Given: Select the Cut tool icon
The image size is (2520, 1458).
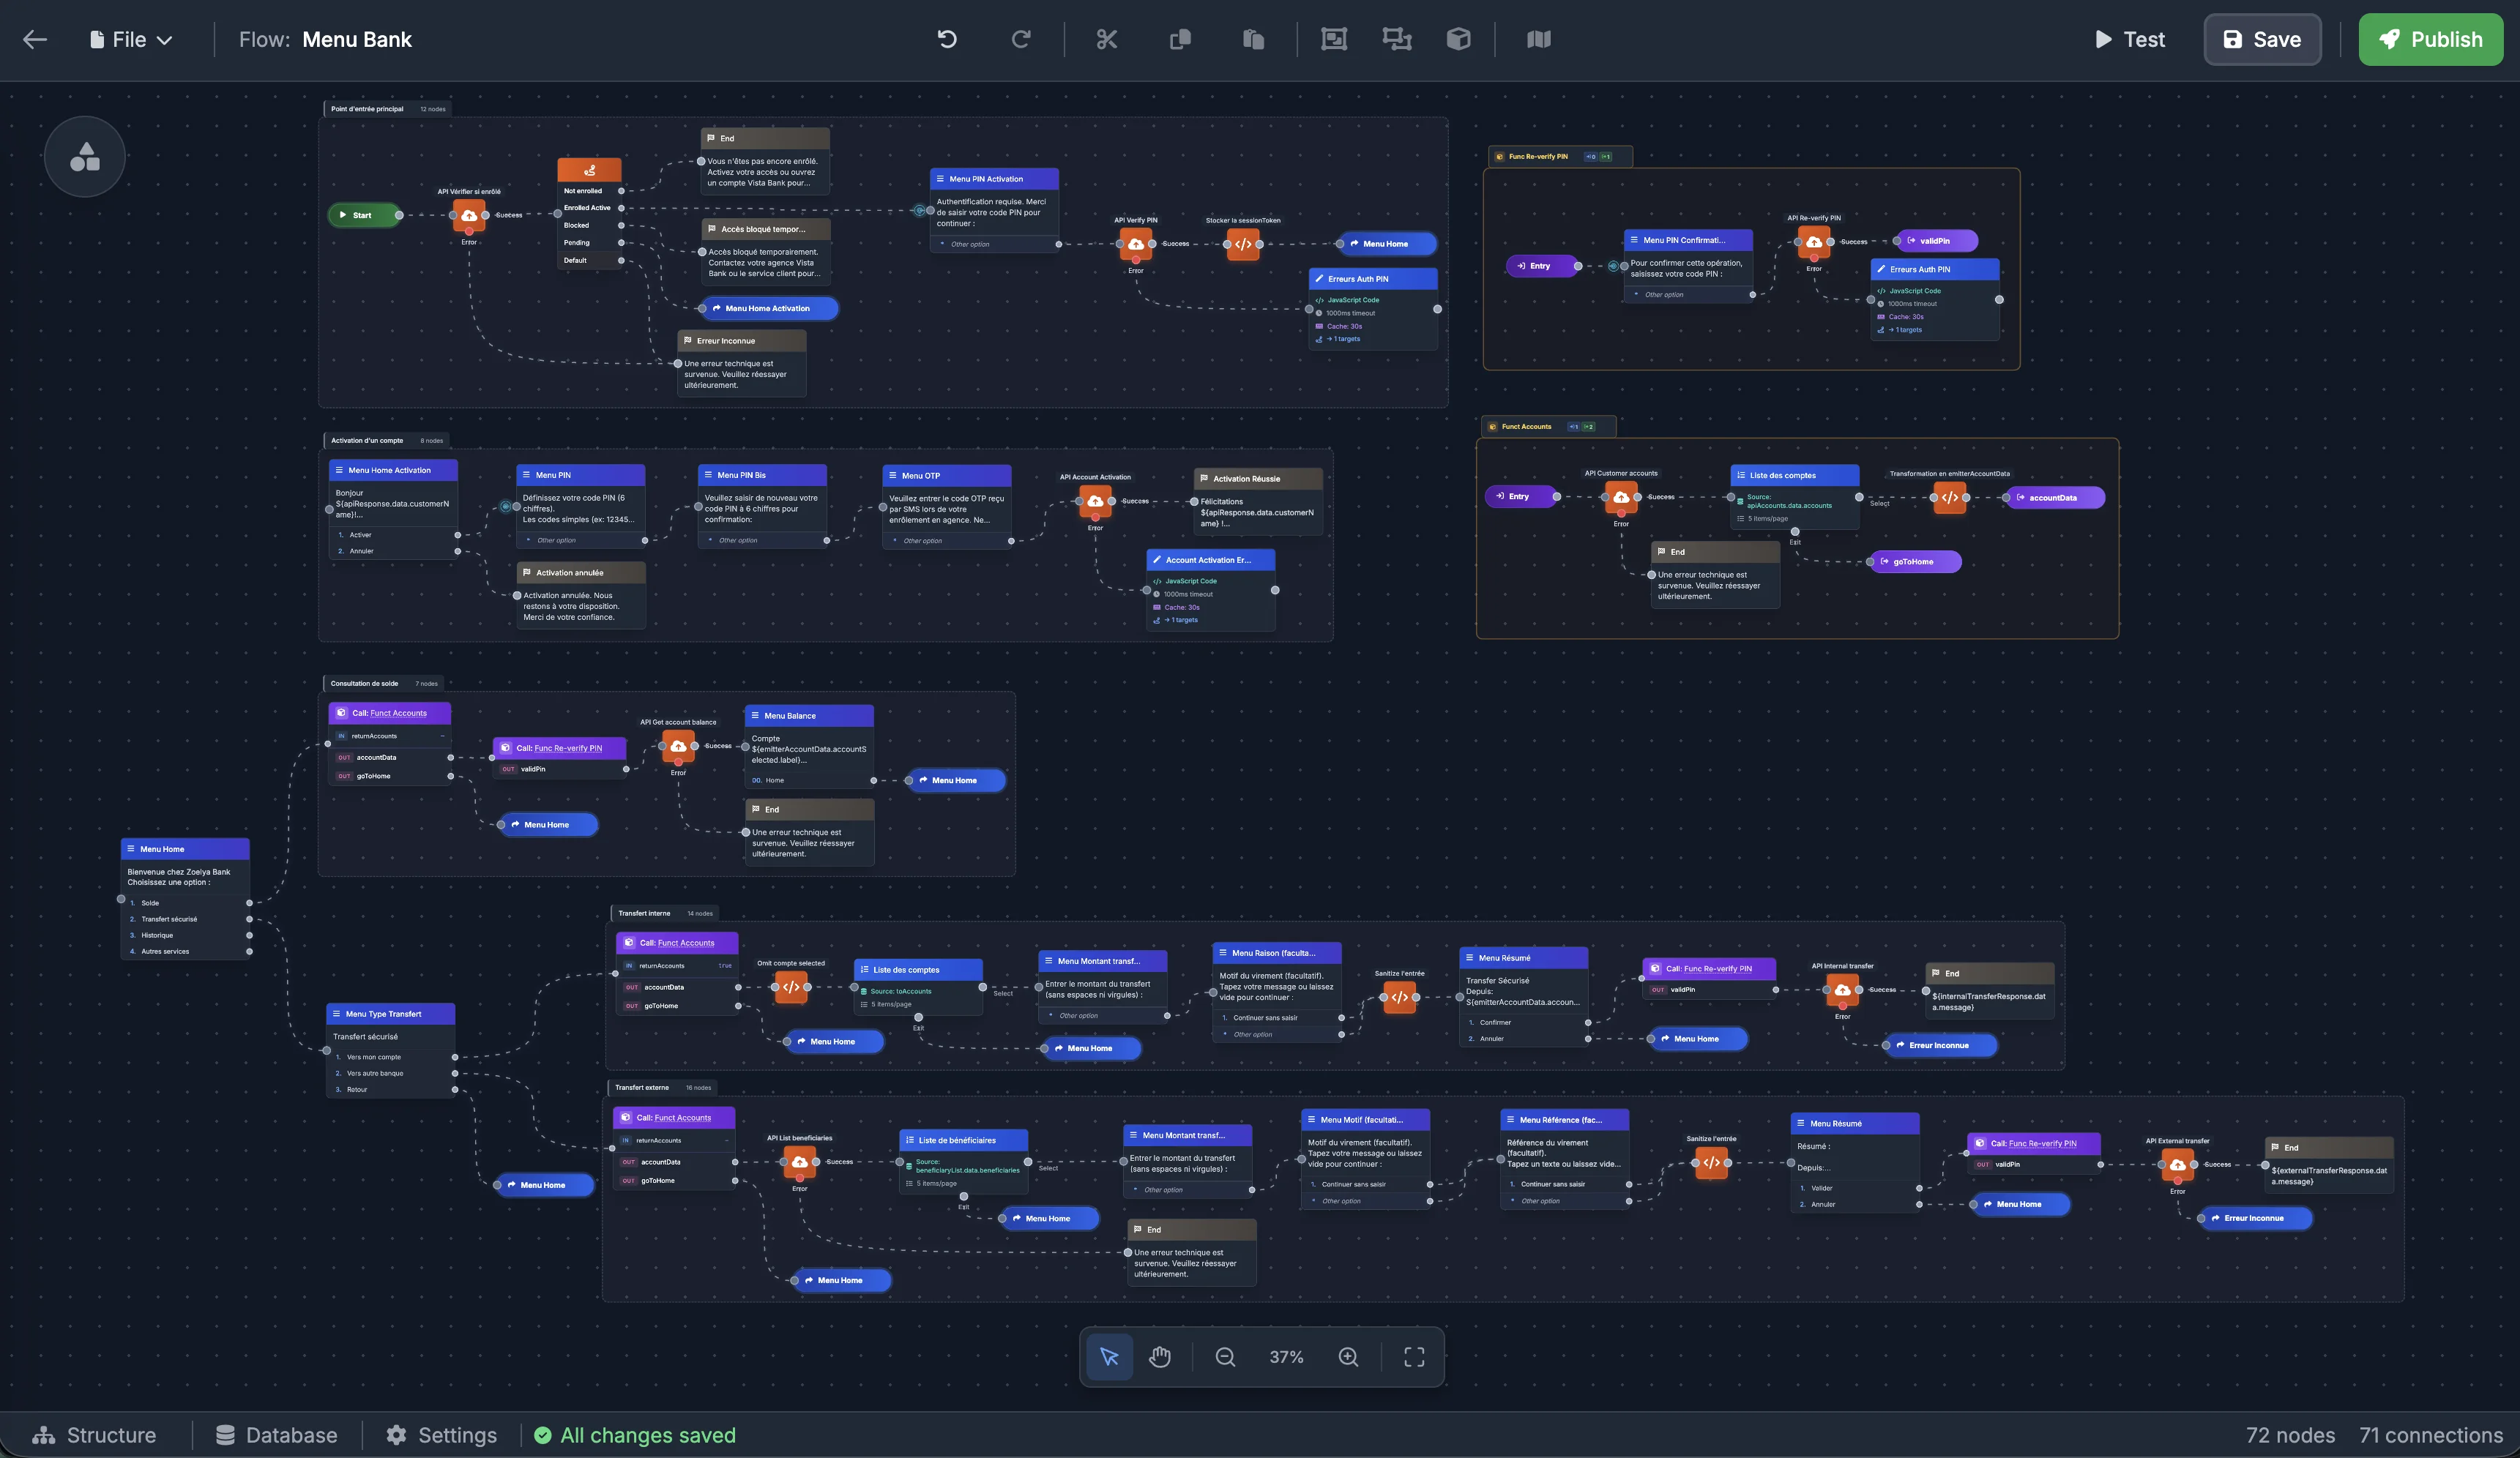Looking at the screenshot, I should point(1107,39).
